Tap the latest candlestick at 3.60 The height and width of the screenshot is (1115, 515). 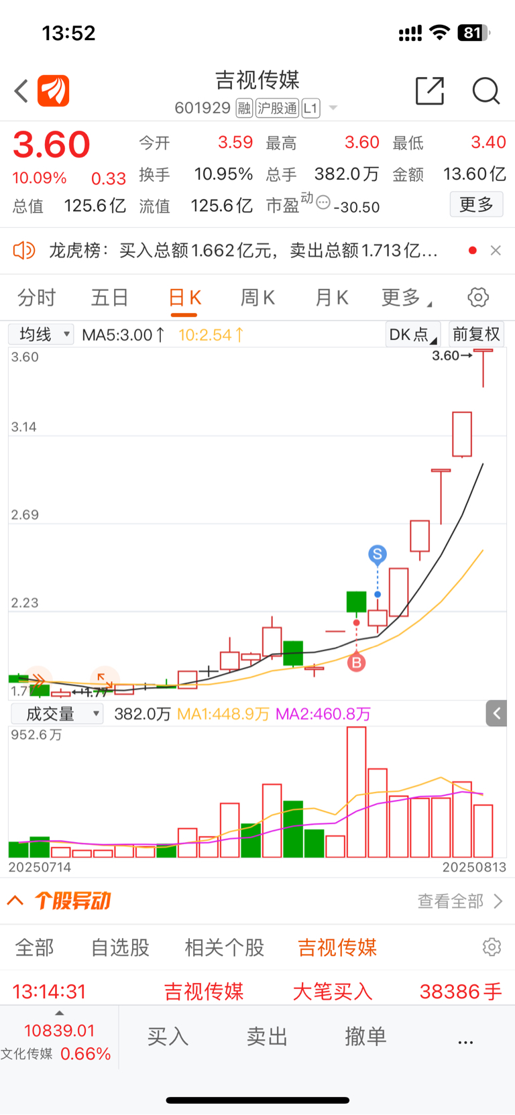(483, 368)
